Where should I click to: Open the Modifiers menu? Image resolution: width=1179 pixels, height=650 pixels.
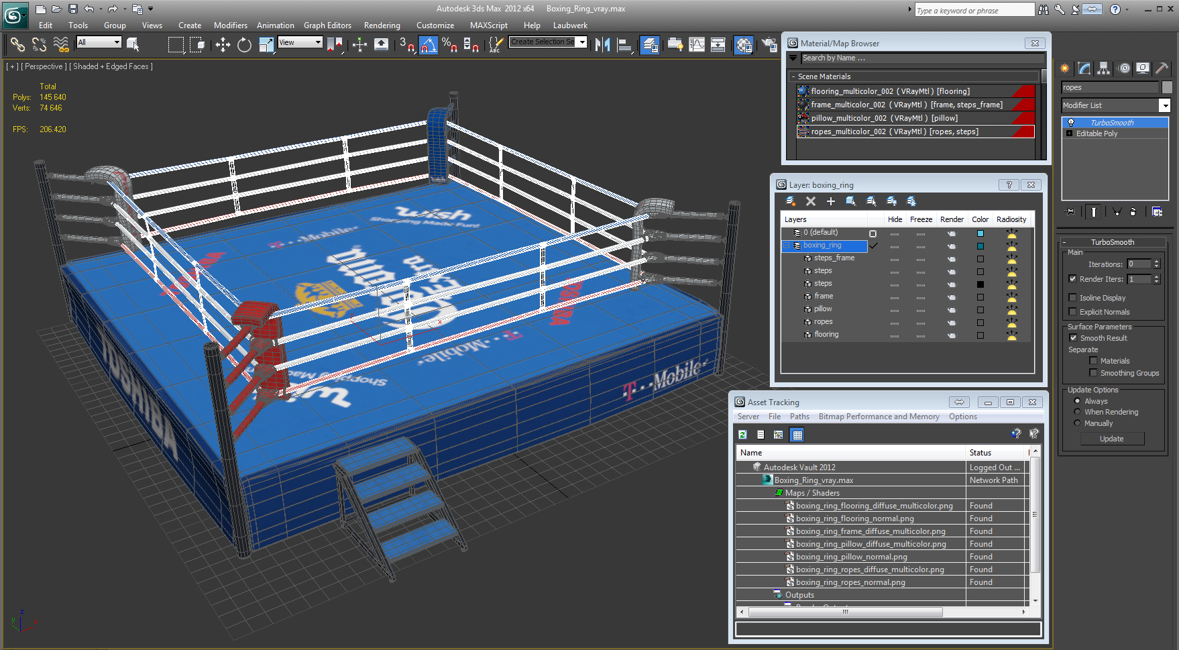coord(231,25)
